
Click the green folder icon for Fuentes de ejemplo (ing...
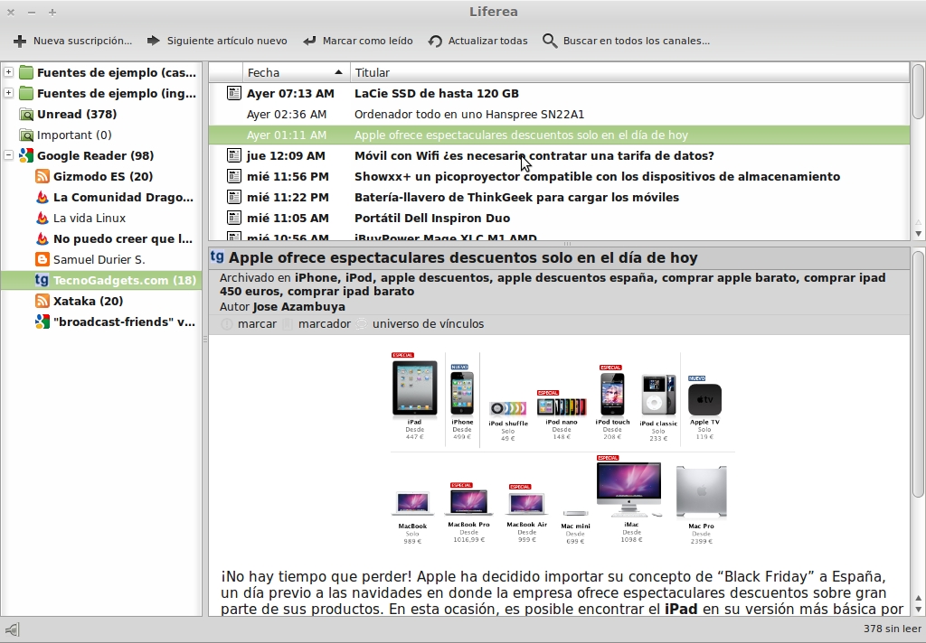[26, 93]
